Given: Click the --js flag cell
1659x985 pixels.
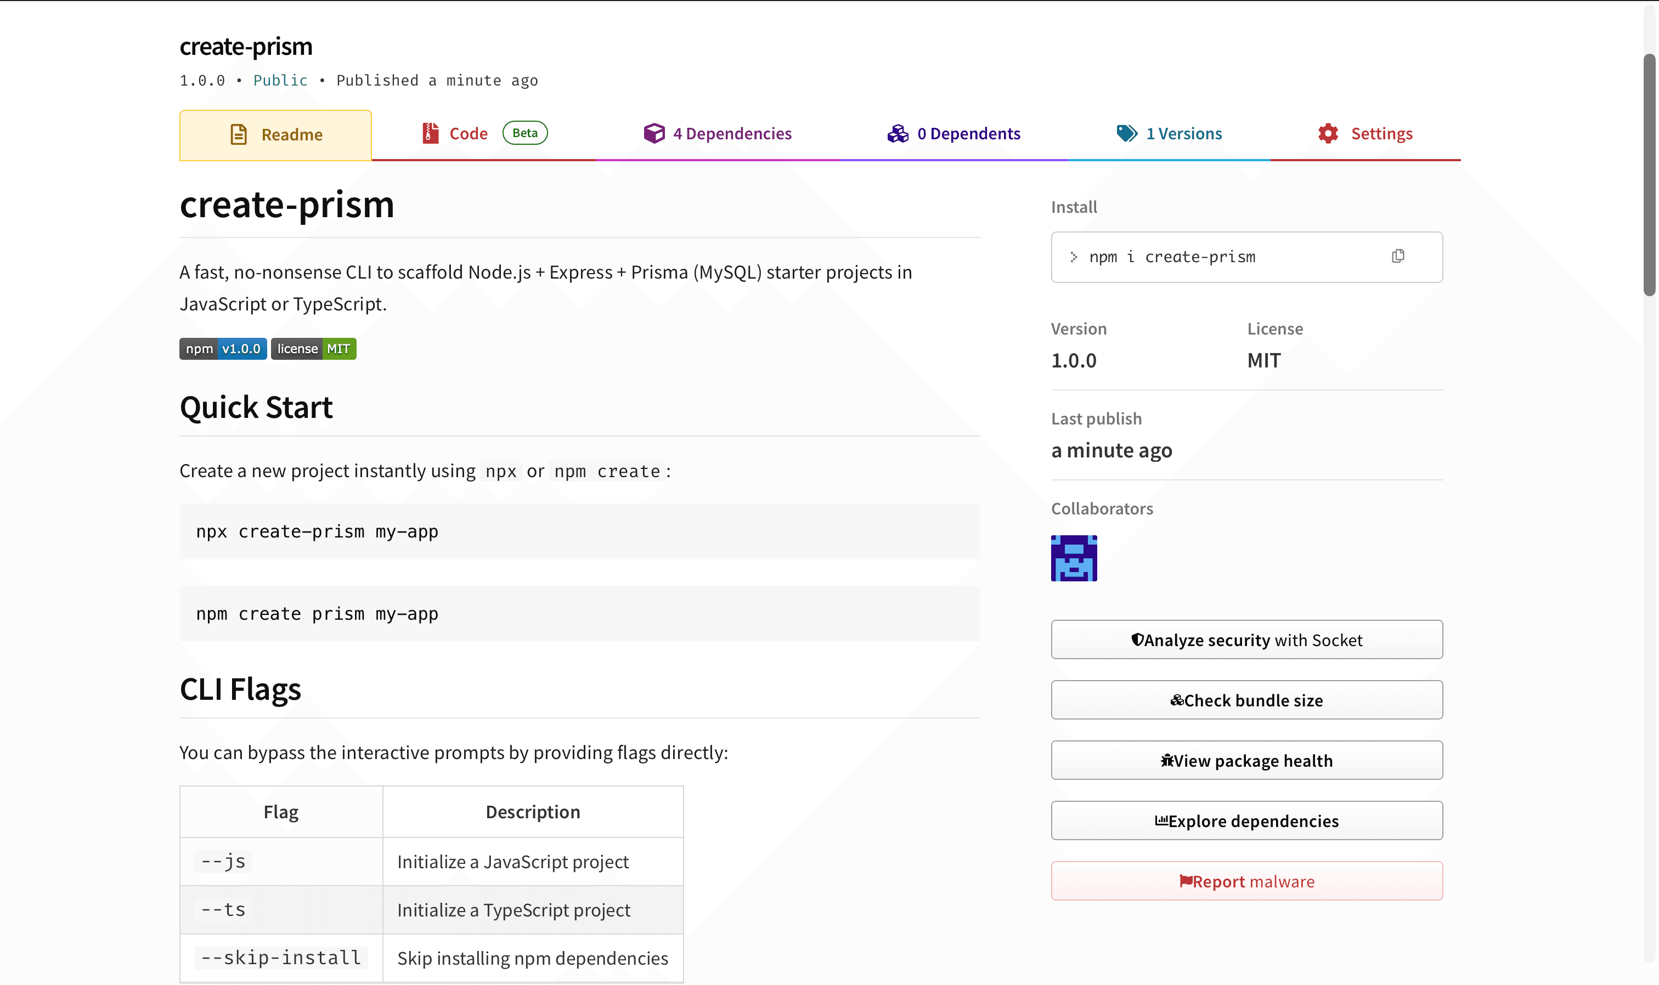Looking at the screenshot, I should click(281, 862).
